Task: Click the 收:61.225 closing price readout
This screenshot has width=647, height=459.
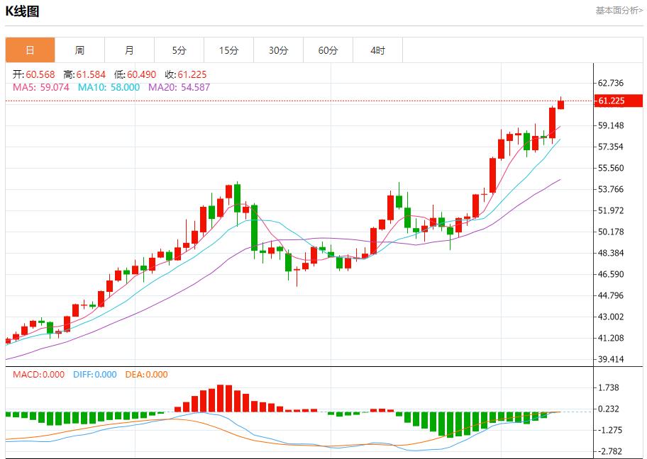Action: point(186,74)
